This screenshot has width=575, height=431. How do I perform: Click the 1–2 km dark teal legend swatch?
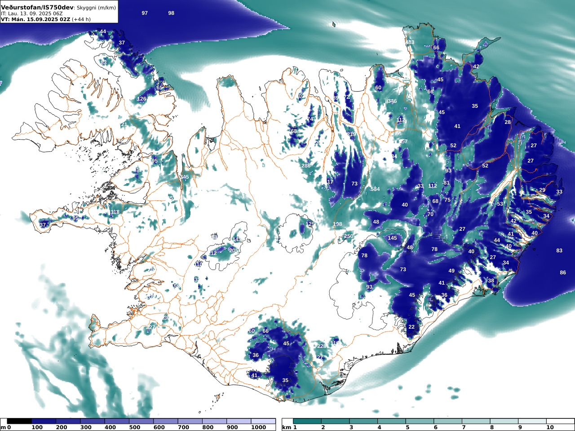(307, 421)
